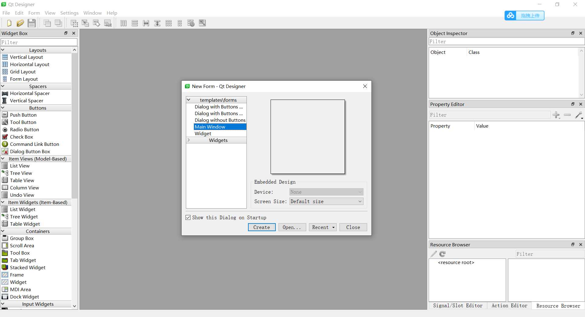Click the minus icon in Property Editor
Viewport: 585px width, 317px height.
567,115
